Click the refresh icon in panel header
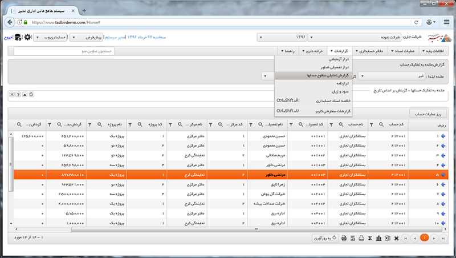456x258 pixels. click(31, 94)
